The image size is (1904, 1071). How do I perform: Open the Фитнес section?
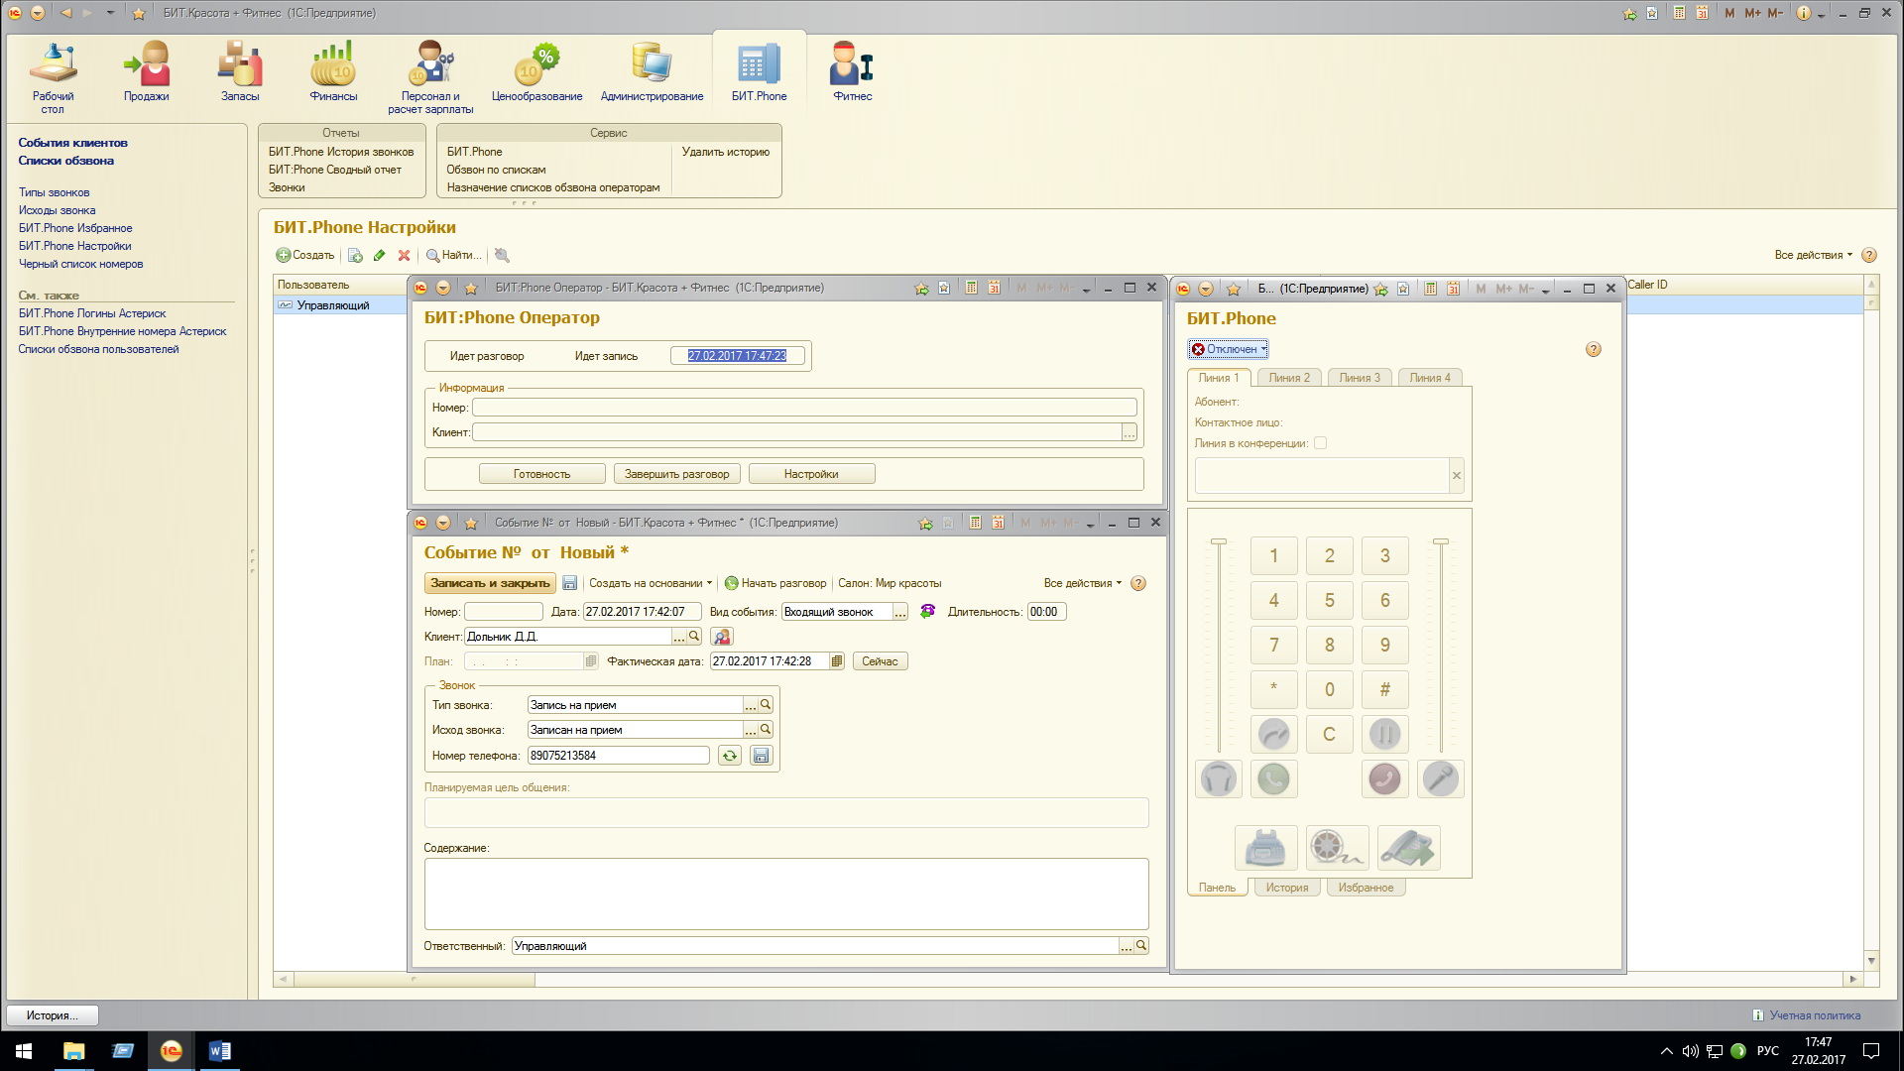(x=852, y=71)
